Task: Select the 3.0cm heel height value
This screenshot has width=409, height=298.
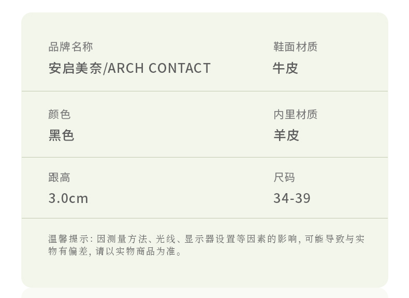Action: point(68,198)
